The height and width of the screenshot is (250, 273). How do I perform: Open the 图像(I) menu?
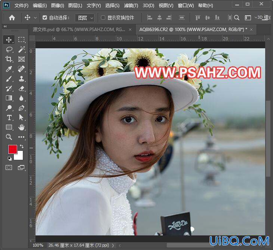point(58,6)
